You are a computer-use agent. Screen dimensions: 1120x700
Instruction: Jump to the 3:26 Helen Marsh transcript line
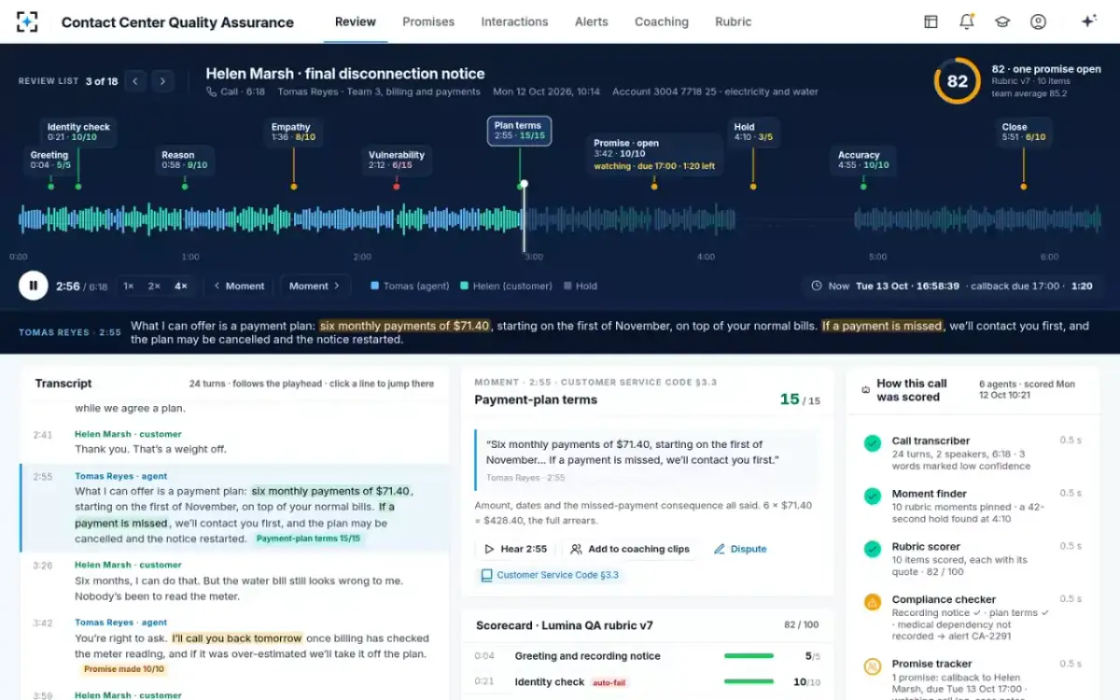click(234, 581)
